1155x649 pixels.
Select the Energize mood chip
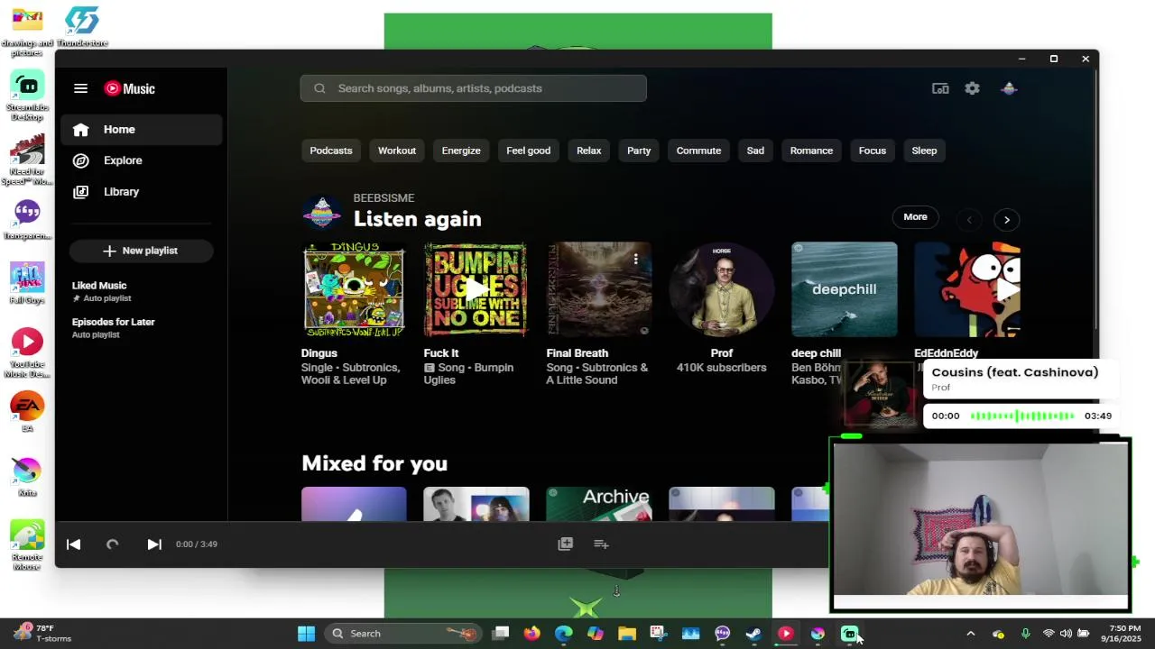(x=461, y=151)
